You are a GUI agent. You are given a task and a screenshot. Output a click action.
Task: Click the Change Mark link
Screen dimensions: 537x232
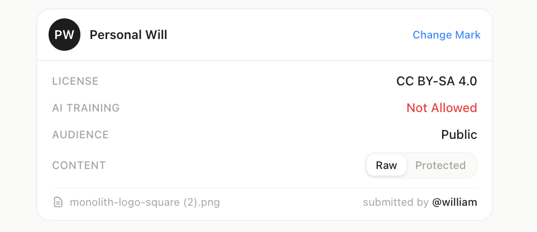point(446,35)
